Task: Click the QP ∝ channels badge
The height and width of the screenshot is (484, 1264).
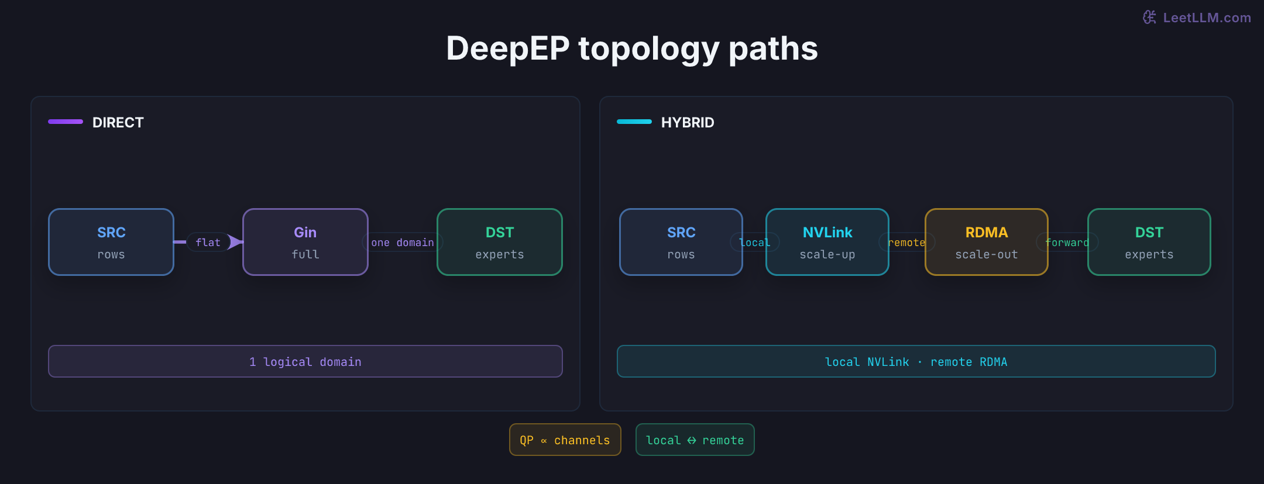Action: point(565,440)
